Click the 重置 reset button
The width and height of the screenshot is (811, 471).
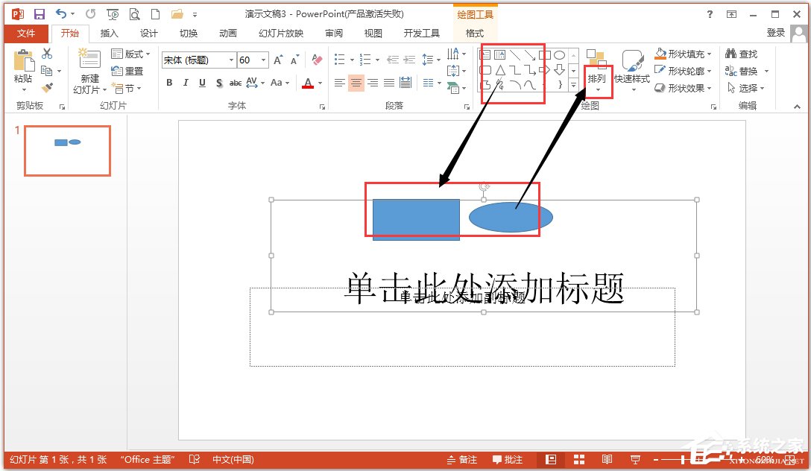pos(127,72)
